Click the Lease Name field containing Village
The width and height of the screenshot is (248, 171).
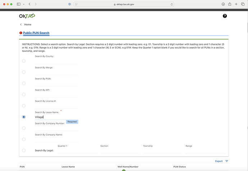click(57, 117)
